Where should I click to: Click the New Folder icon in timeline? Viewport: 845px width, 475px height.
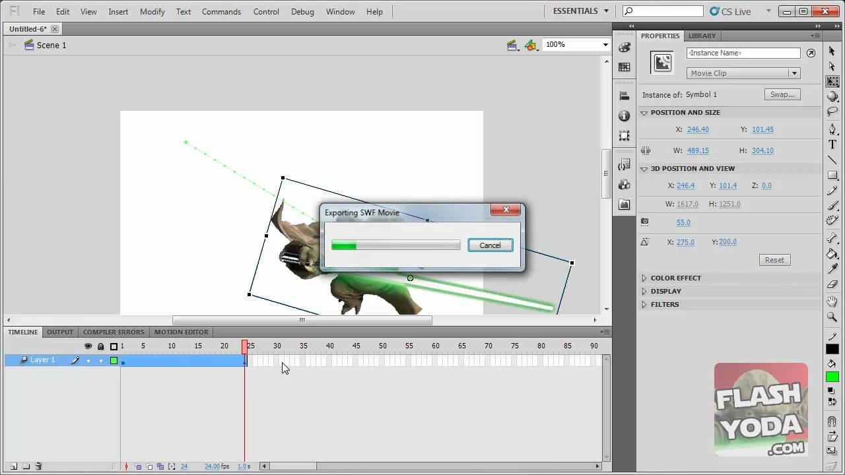click(x=26, y=466)
